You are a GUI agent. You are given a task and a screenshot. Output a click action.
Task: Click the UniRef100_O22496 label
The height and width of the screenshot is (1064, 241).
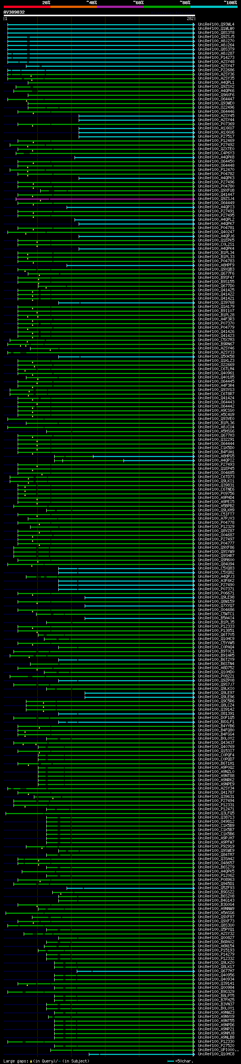(x=216, y=108)
